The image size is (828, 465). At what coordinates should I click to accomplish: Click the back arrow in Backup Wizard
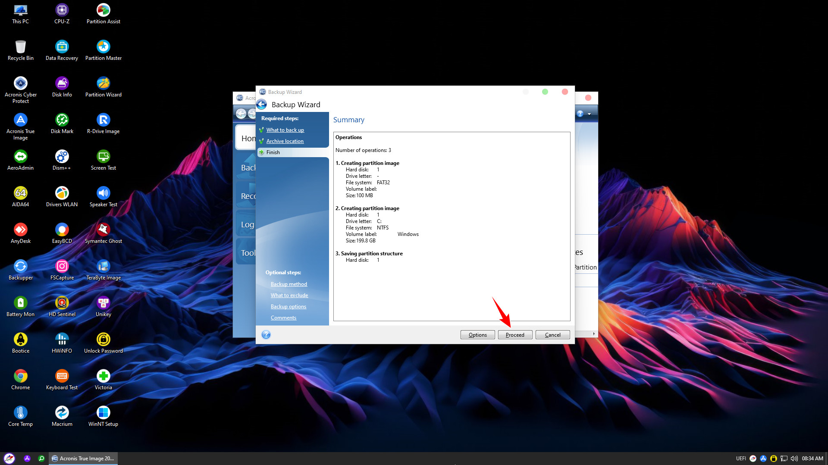(262, 105)
